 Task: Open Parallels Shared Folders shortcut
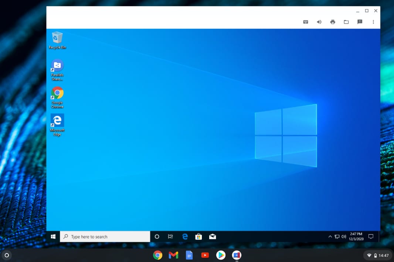point(57,69)
